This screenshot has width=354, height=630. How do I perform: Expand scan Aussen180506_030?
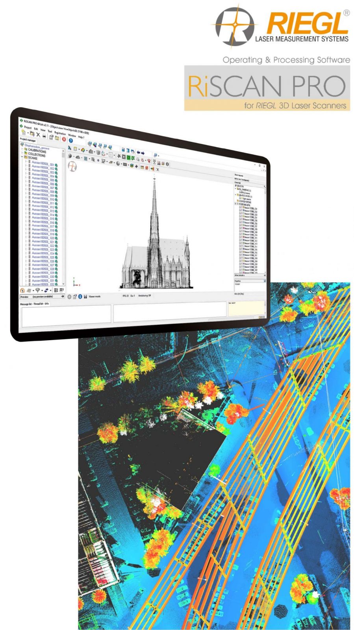tap(26, 276)
